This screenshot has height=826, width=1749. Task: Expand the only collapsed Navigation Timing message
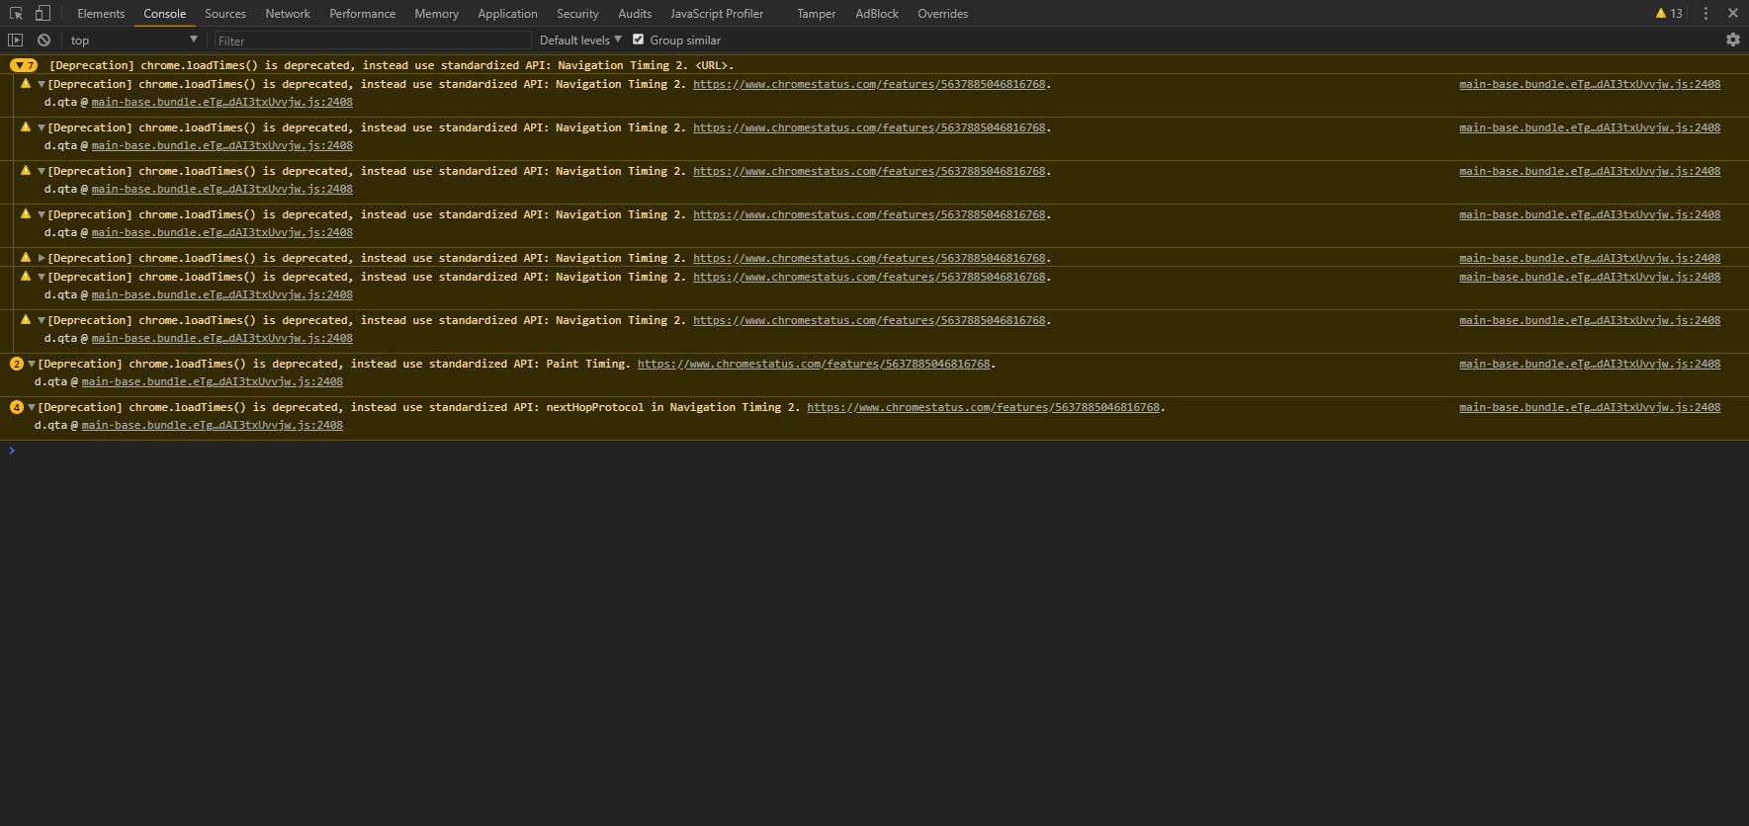[41, 258]
